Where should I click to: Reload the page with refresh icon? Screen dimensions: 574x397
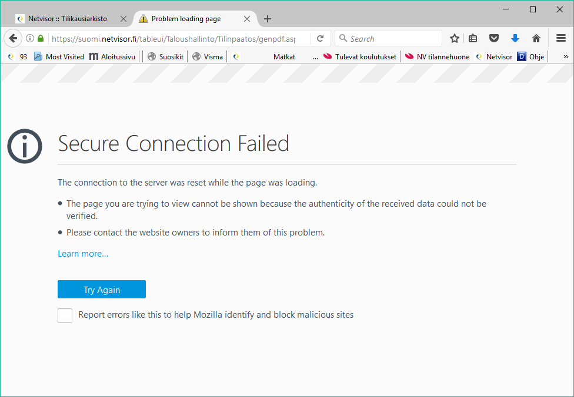coord(321,39)
